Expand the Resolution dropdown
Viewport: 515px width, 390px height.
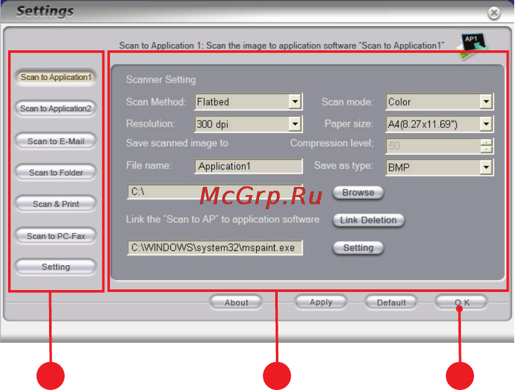click(248, 124)
